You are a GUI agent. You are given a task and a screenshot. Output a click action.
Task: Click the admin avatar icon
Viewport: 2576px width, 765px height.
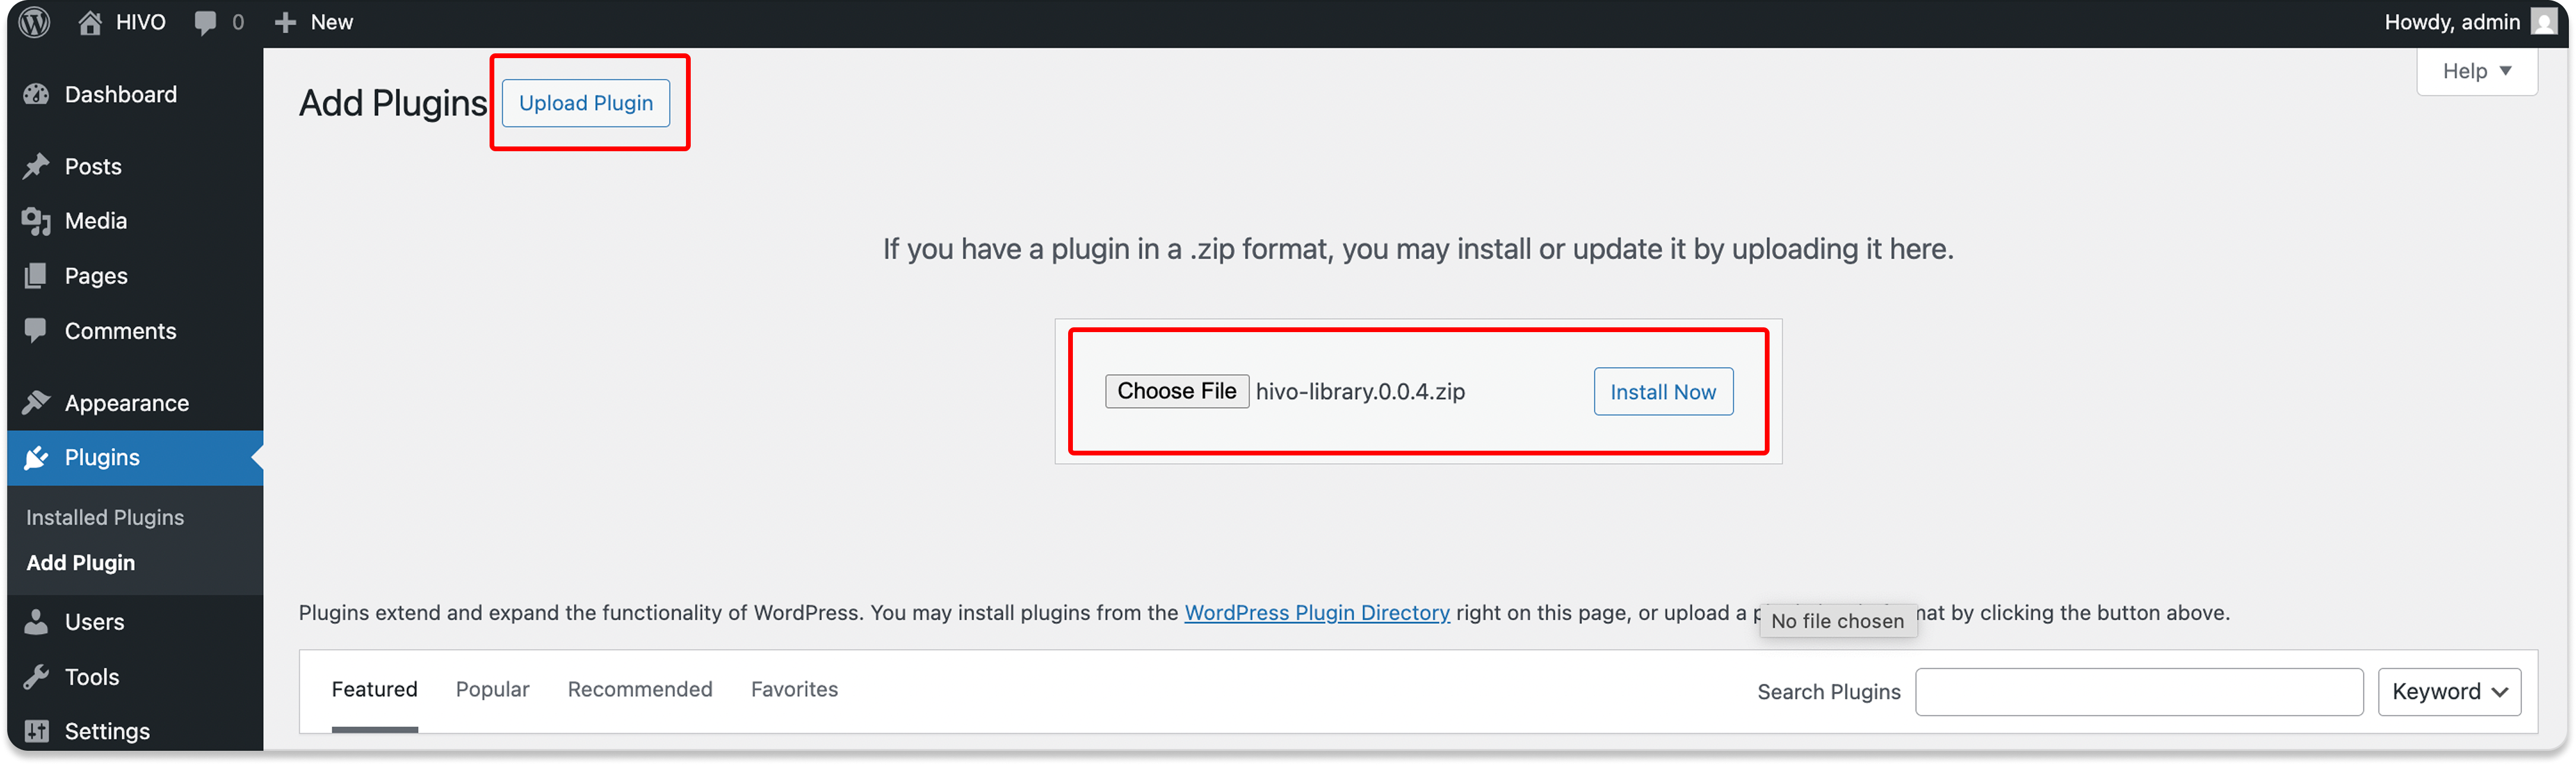click(2544, 22)
